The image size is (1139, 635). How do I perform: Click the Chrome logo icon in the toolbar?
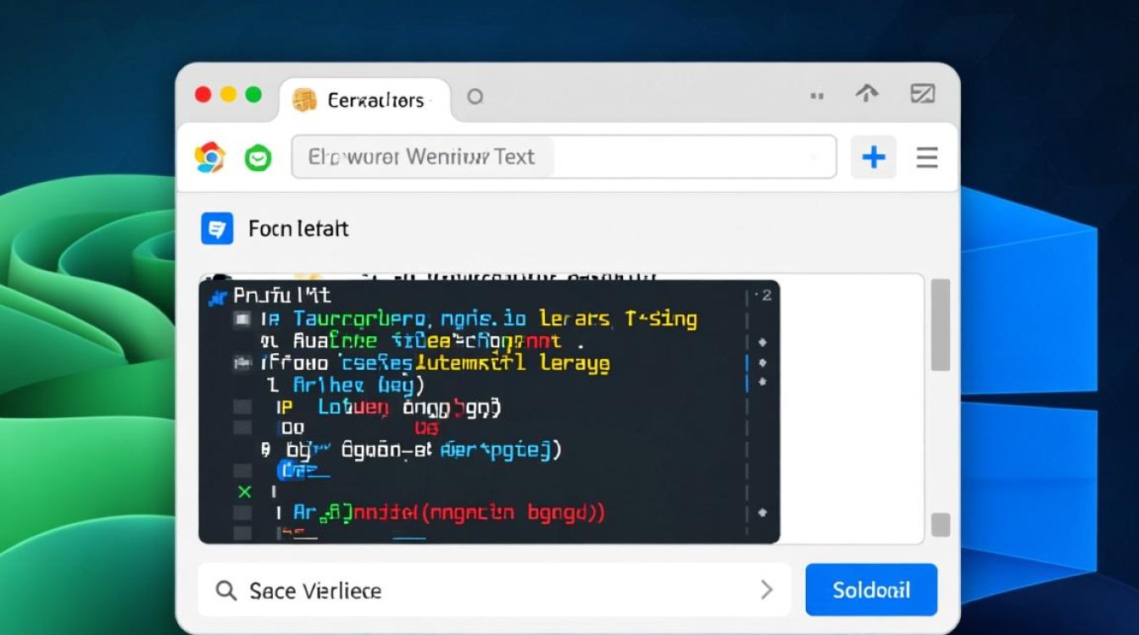point(209,157)
